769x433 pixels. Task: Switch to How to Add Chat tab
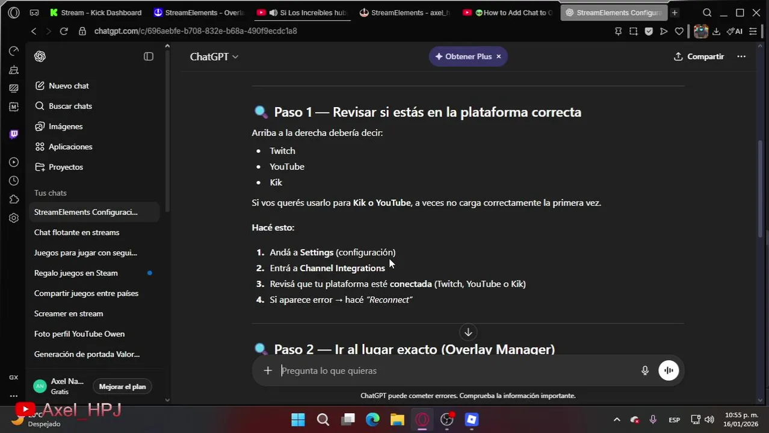[508, 13]
